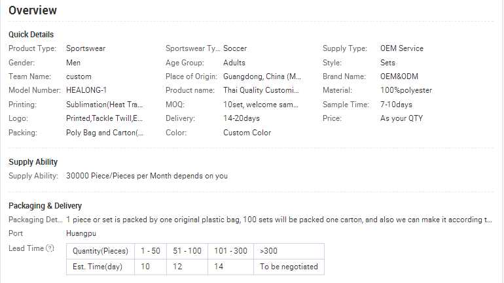Viewport: 504px width, 283px height.
Task: Click the Huangpu port value
Action: (81, 233)
